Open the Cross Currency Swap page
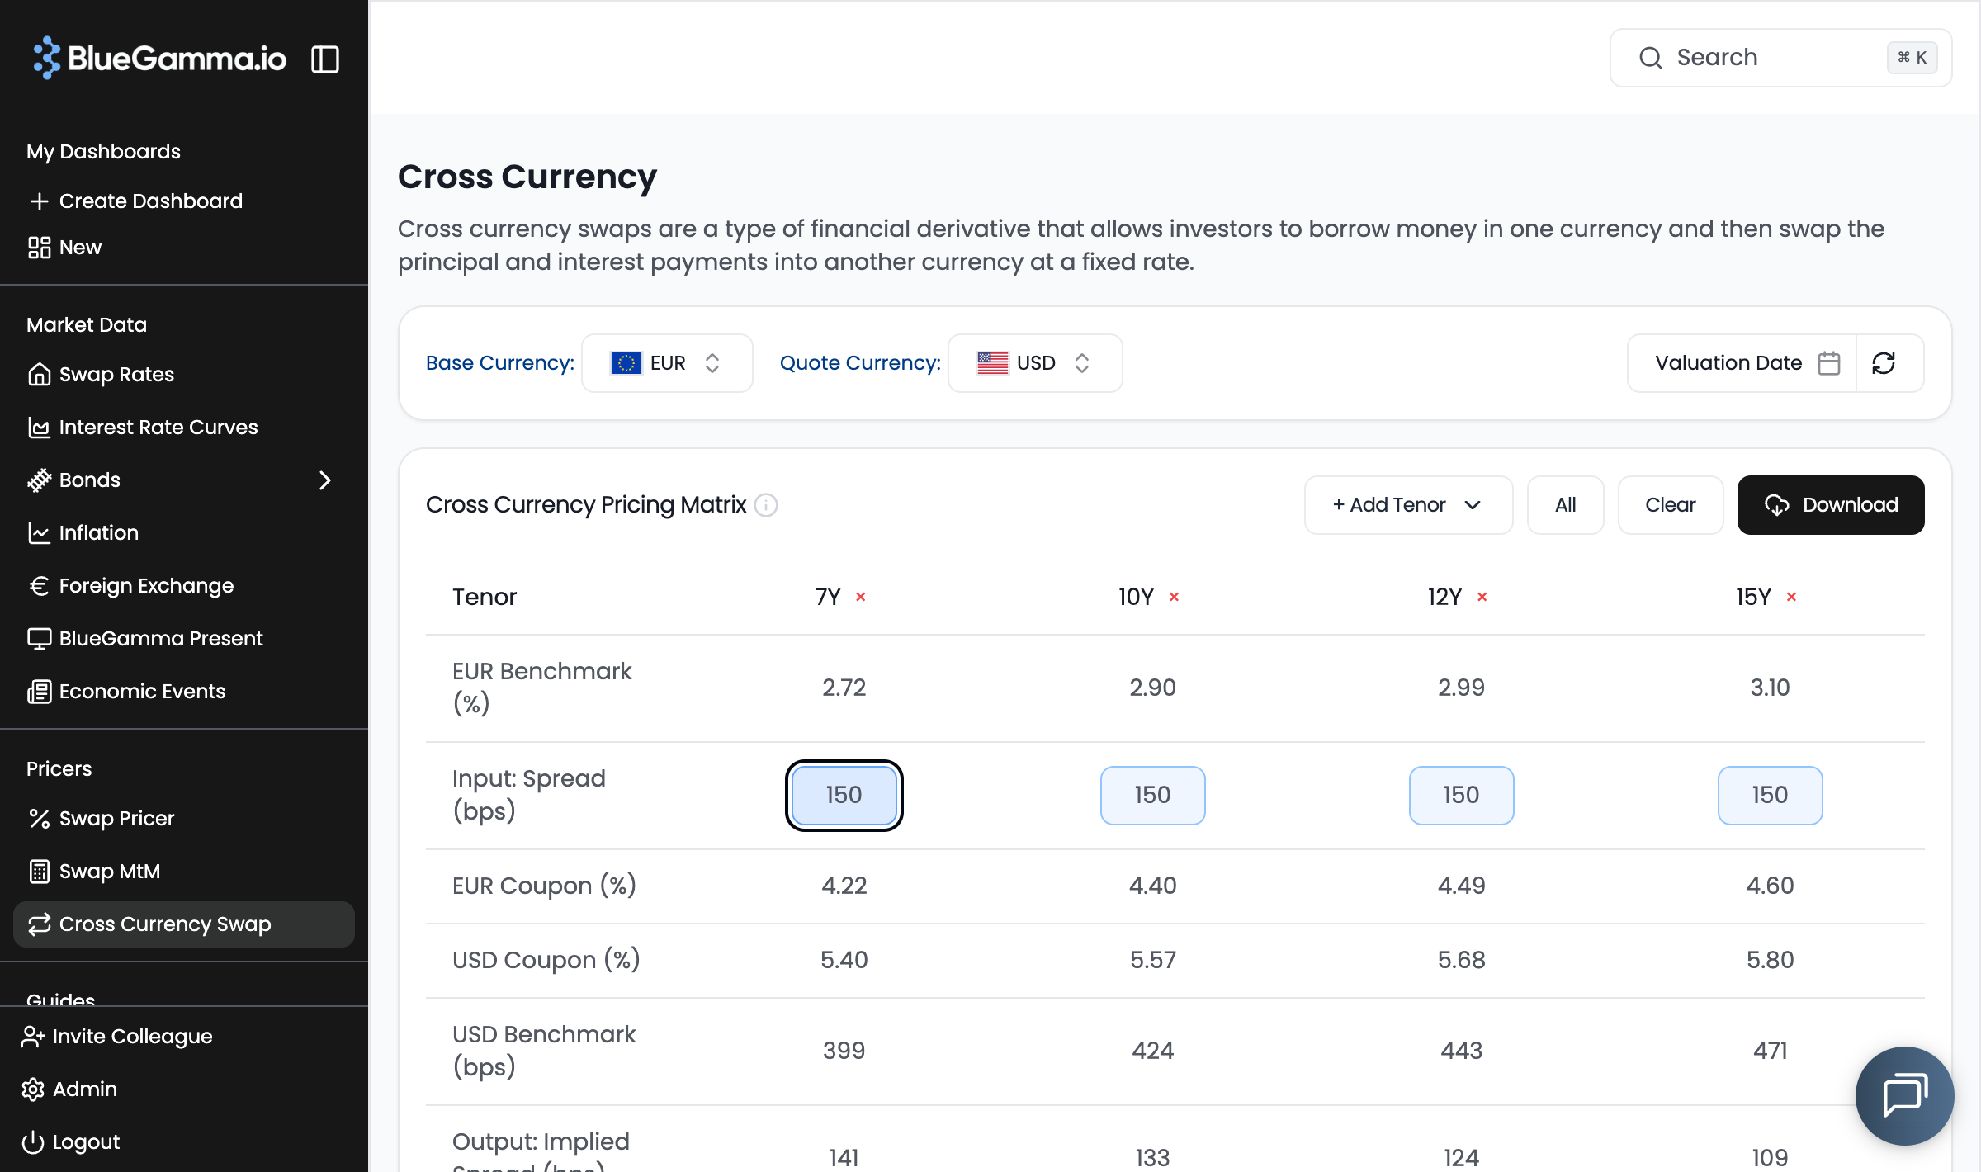 (164, 924)
